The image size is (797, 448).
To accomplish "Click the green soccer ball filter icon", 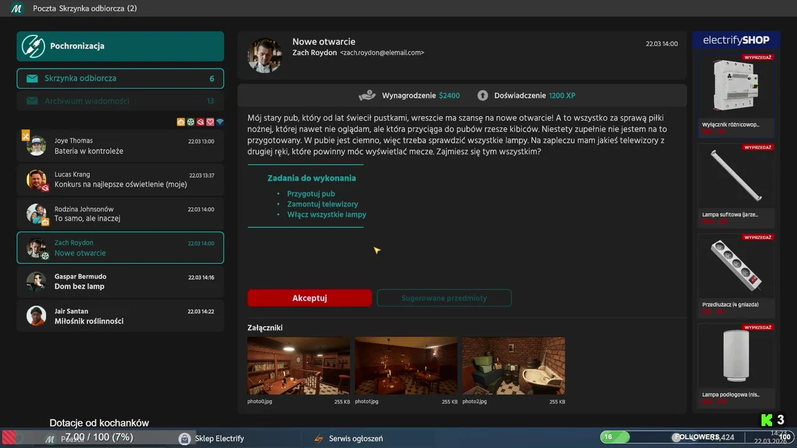I will [191, 122].
